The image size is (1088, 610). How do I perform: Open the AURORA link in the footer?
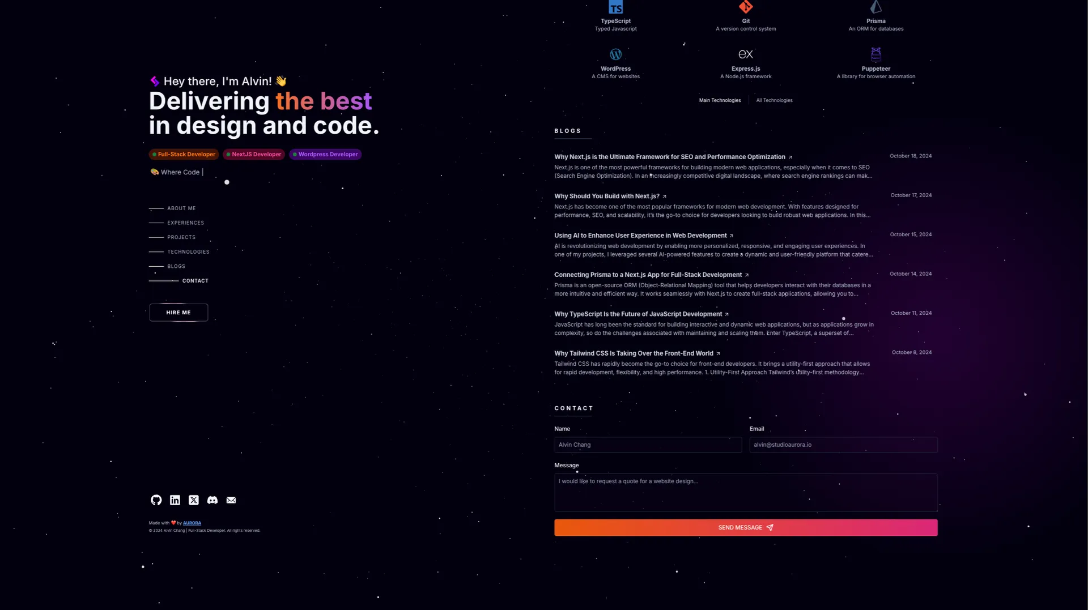pos(192,523)
